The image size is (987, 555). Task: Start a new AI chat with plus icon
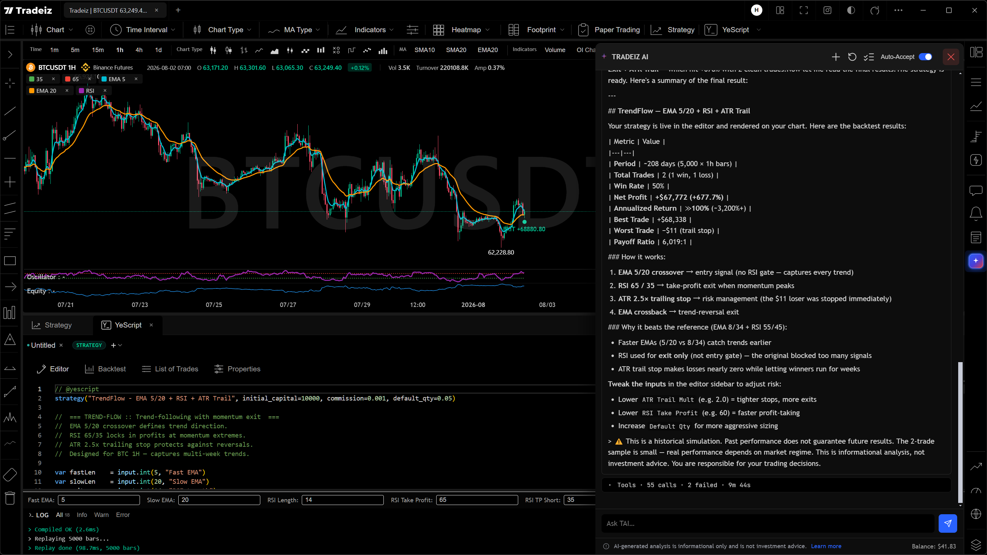(836, 57)
